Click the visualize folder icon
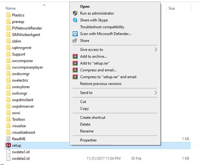200x165 pixels. [x=8, y=126]
